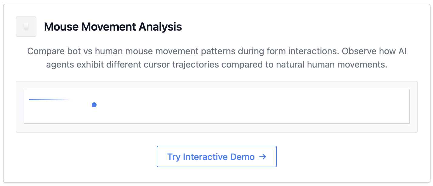Viewport: 433px width, 186px height.
Task: Click the words "Observe how AI"
Action: [x=374, y=51]
